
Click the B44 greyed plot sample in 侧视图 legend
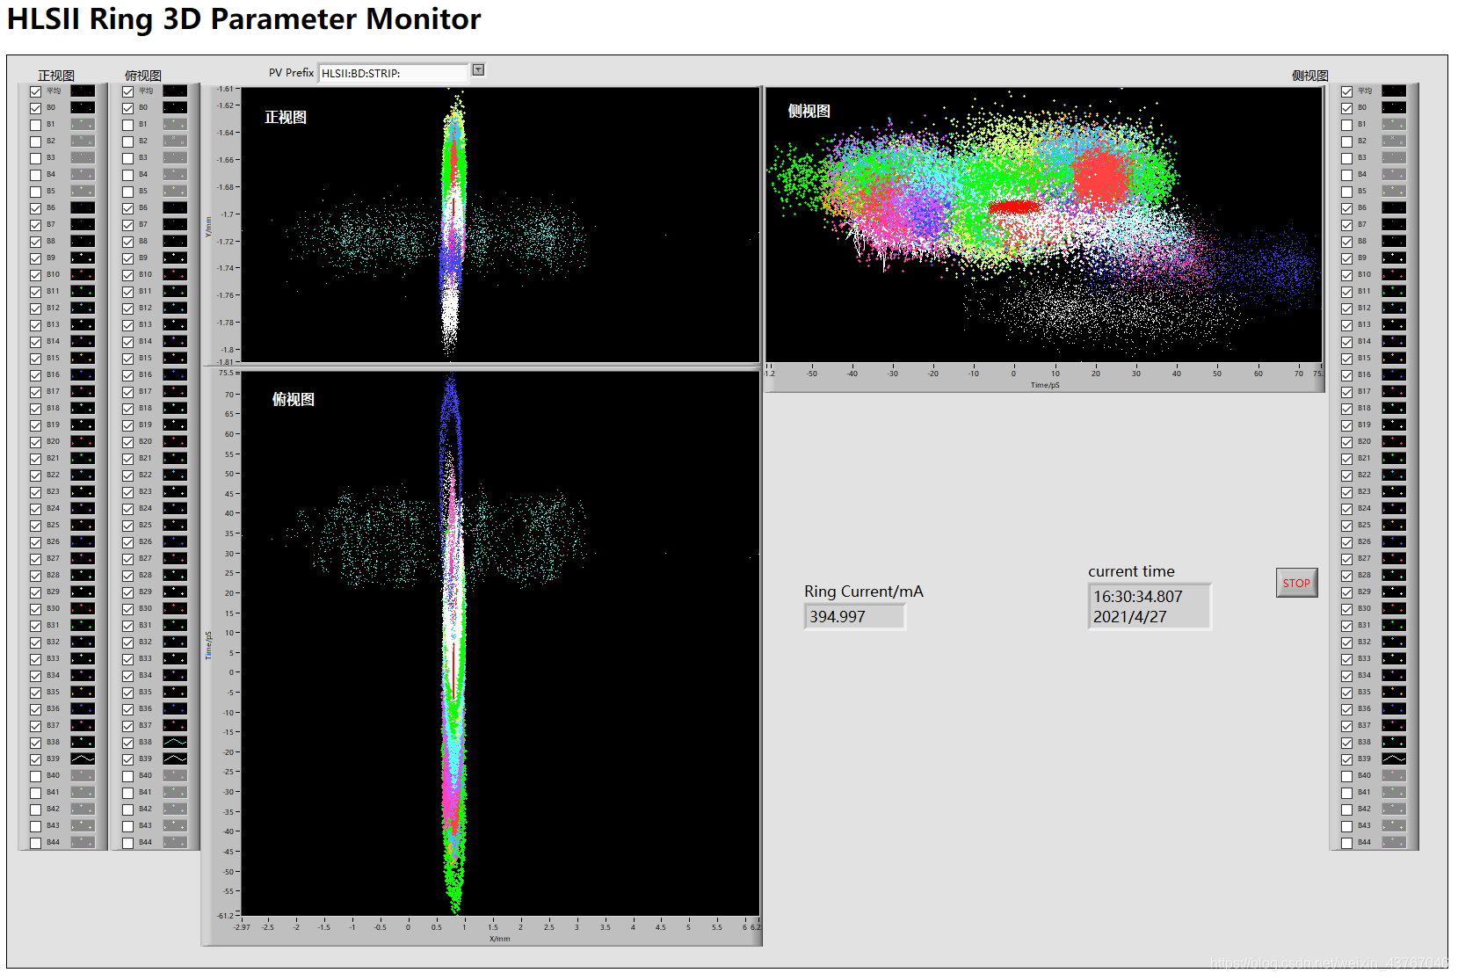(1394, 842)
